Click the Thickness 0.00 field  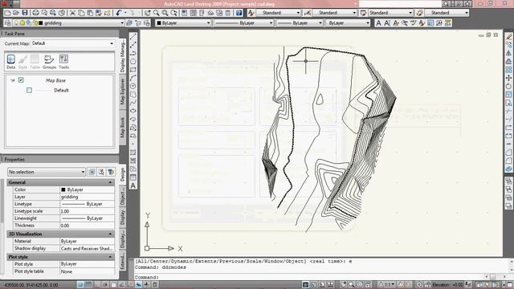click(x=87, y=226)
